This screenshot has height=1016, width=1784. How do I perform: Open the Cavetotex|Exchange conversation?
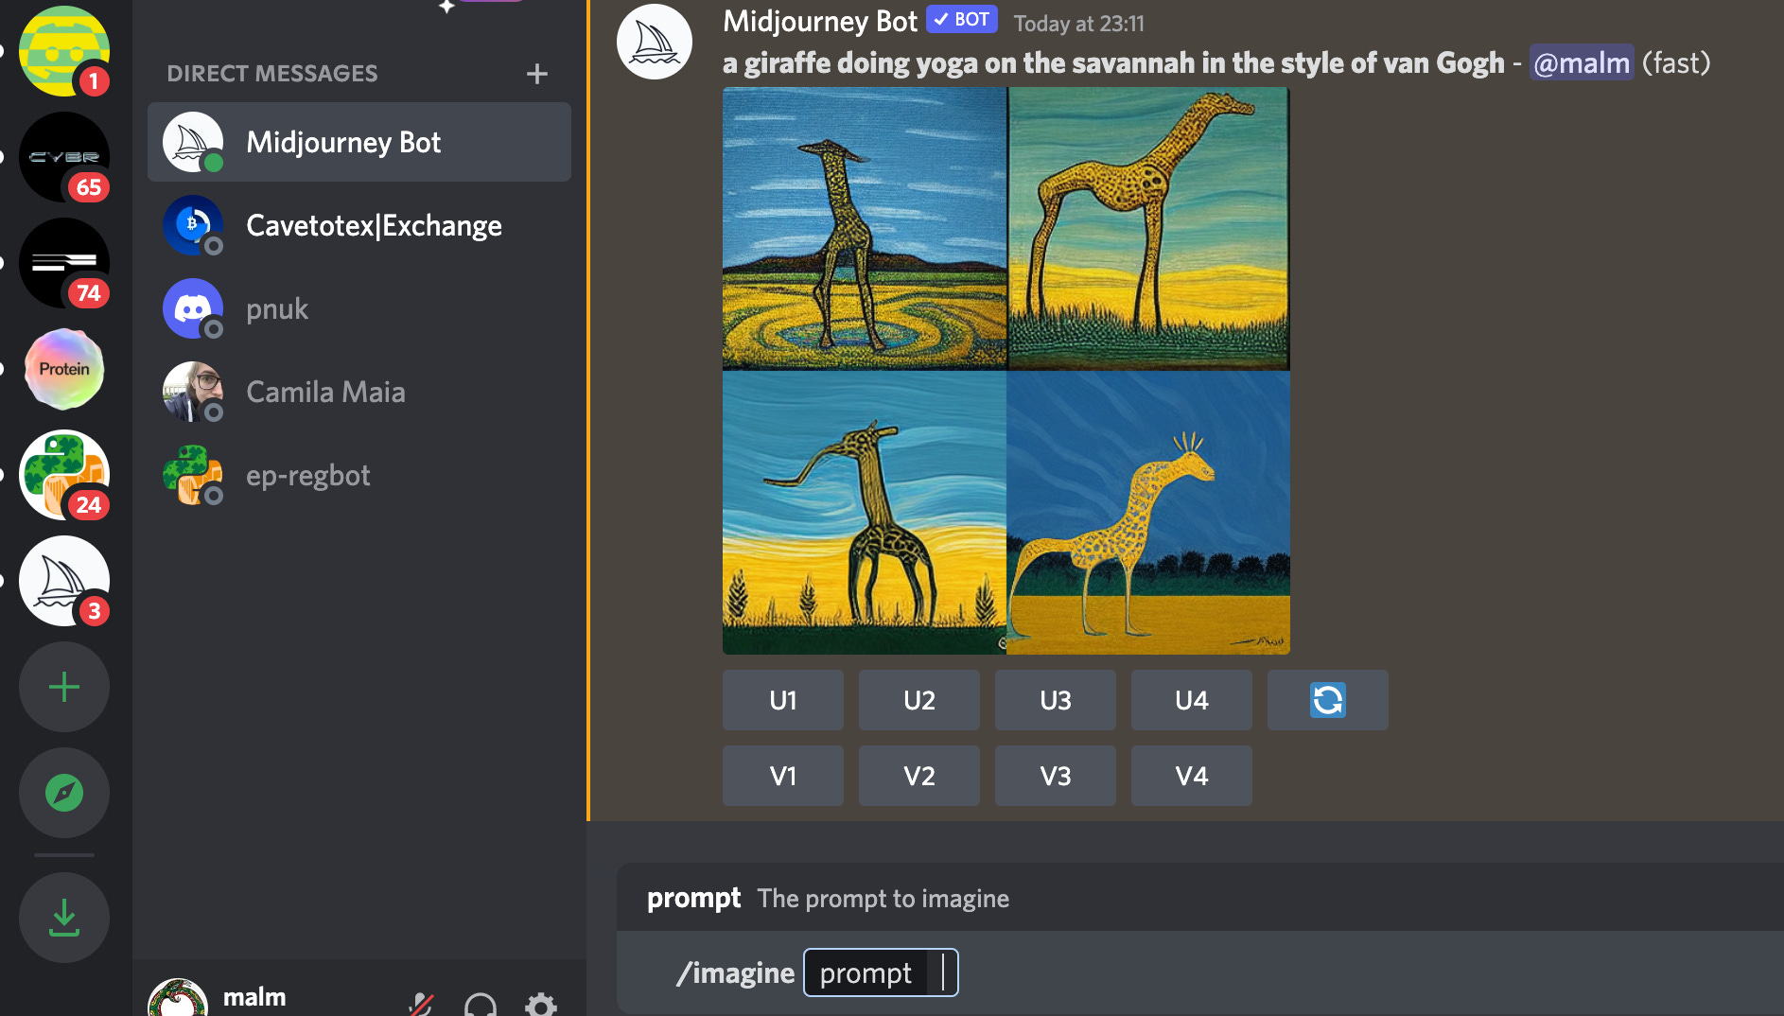pyautogui.click(x=359, y=225)
